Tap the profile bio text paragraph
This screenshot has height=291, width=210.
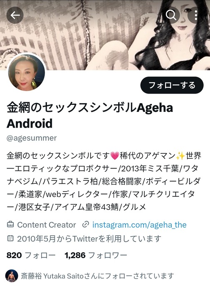point(104,181)
